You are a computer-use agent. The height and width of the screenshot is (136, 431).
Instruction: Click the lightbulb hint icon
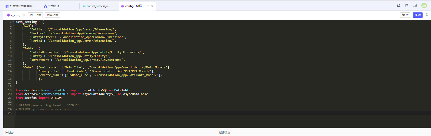(x=427, y=15)
